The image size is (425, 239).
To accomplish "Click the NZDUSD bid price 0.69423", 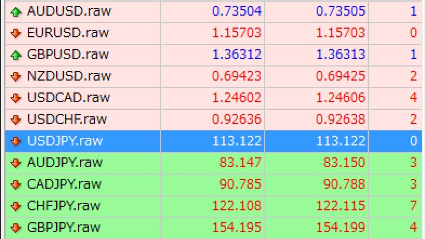I will (237, 76).
